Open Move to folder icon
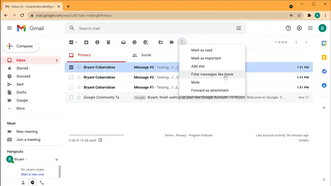 click(x=161, y=42)
